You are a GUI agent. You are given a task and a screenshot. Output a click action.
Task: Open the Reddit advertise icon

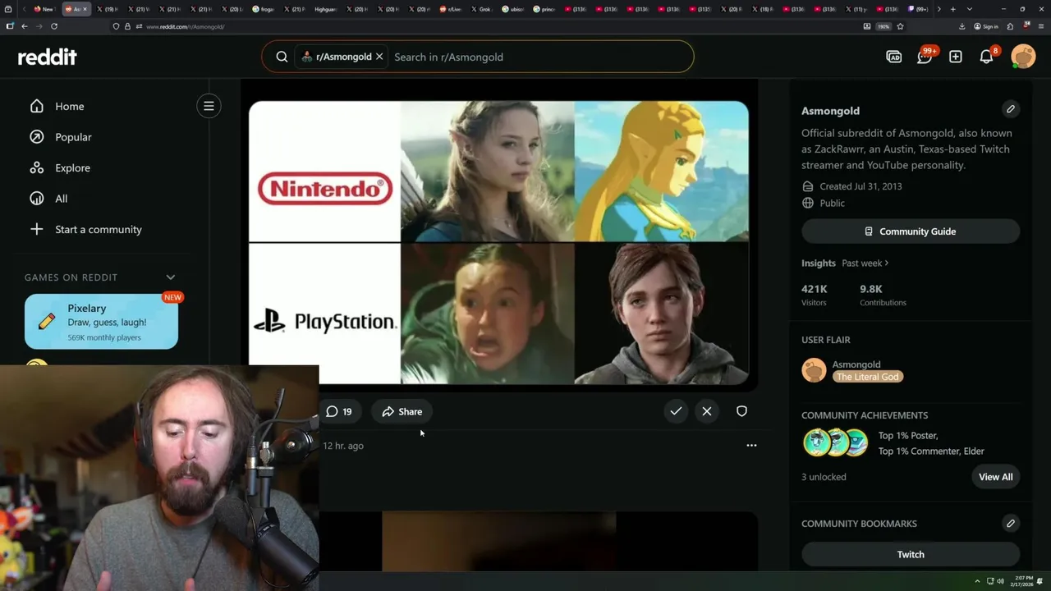pyautogui.click(x=894, y=57)
